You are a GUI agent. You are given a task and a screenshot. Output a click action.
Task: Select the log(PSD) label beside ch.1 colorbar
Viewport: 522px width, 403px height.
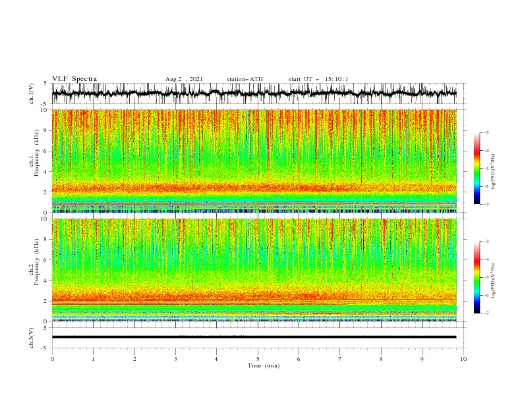click(x=494, y=172)
